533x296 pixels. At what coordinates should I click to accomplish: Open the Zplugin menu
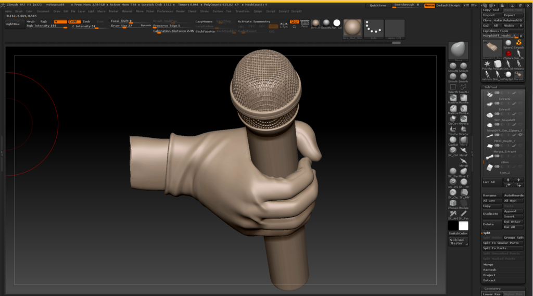[258, 11]
